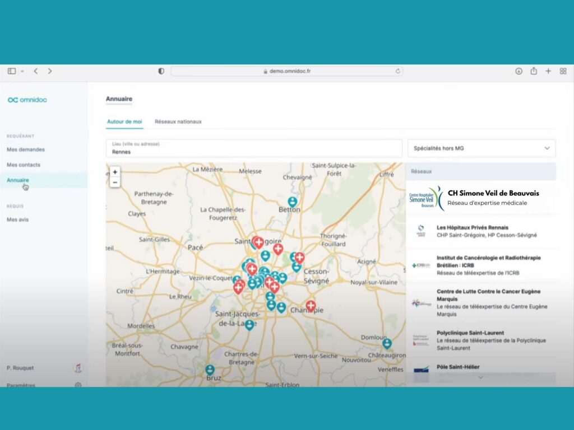Open Paramètres gear icon
This screenshot has height=430, width=574.
click(78, 385)
